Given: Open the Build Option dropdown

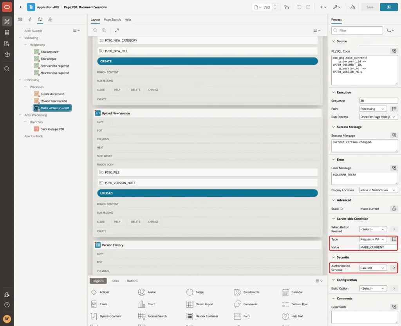Looking at the screenshot, I should 373,288.
